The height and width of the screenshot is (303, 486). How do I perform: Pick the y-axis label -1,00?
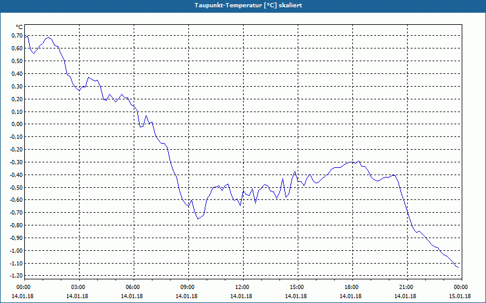[x=16, y=250]
